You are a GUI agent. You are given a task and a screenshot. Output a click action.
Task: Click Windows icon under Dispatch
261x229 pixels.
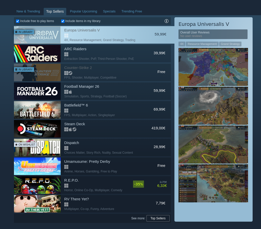(66, 148)
